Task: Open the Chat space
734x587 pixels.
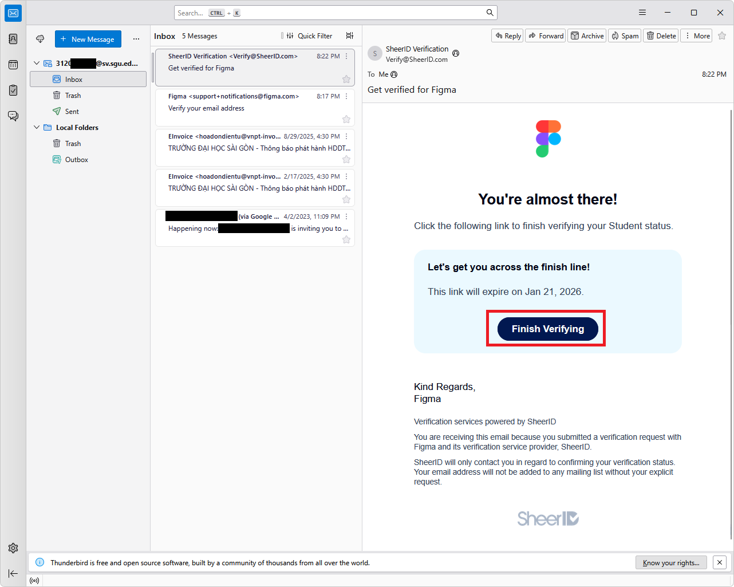Action: [13, 116]
